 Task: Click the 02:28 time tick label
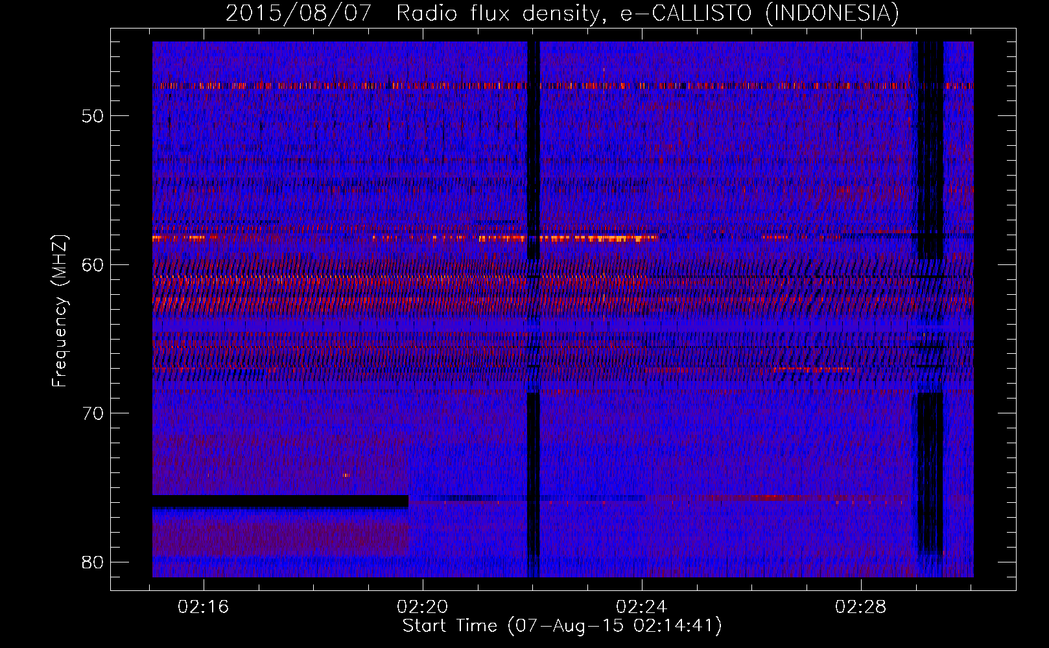coord(861,607)
